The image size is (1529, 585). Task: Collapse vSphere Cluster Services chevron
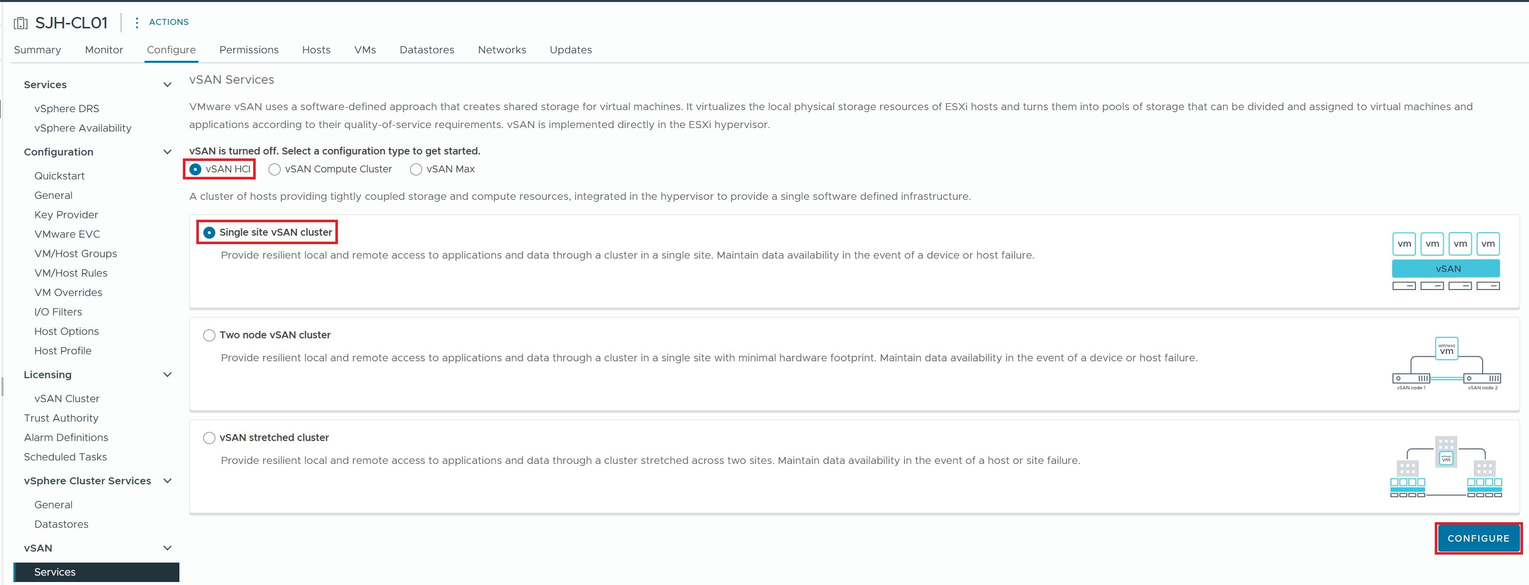pos(167,480)
